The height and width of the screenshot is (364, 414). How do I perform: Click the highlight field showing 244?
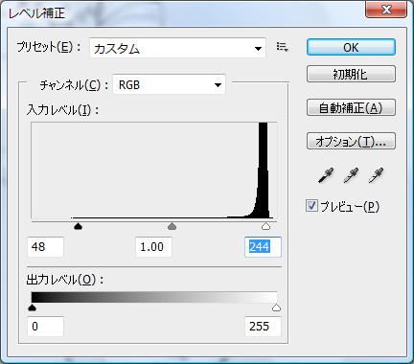point(263,247)
